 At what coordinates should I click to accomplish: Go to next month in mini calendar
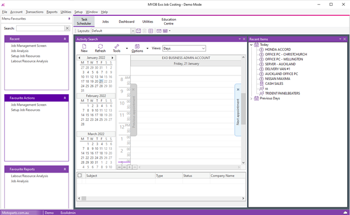(113, 58)
